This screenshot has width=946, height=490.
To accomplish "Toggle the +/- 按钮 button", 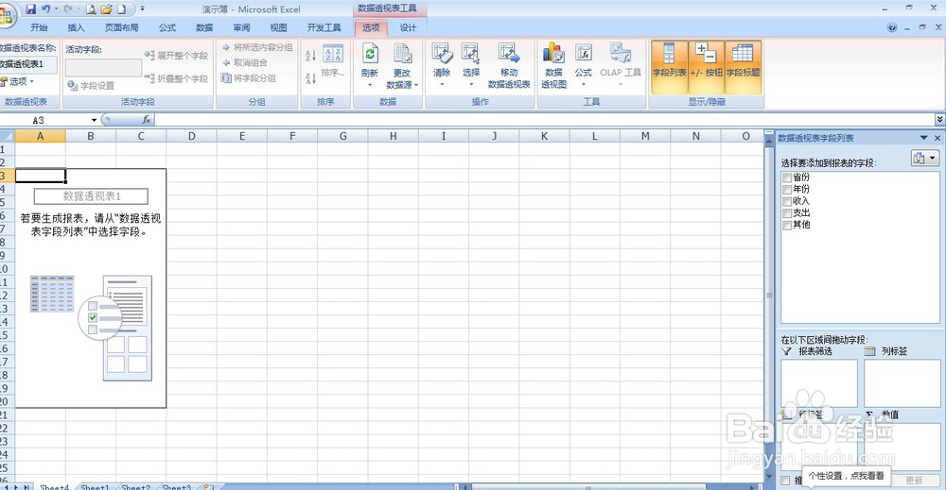I will (x=707, y=67).
